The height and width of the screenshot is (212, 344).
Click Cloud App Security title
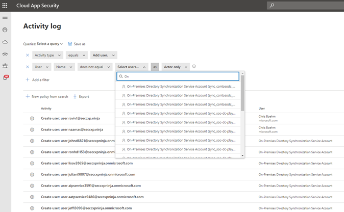coord(38,6)
